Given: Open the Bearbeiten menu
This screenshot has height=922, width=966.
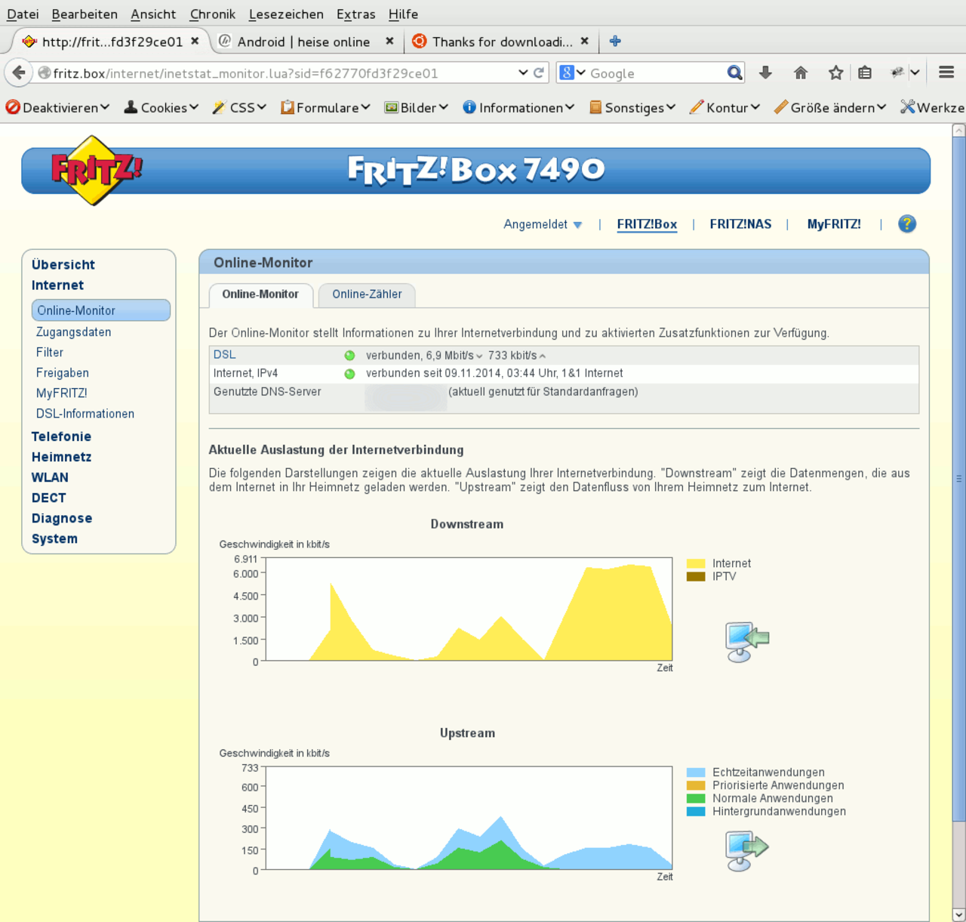Looking at the screenshot, I should [x=85, y=14].
